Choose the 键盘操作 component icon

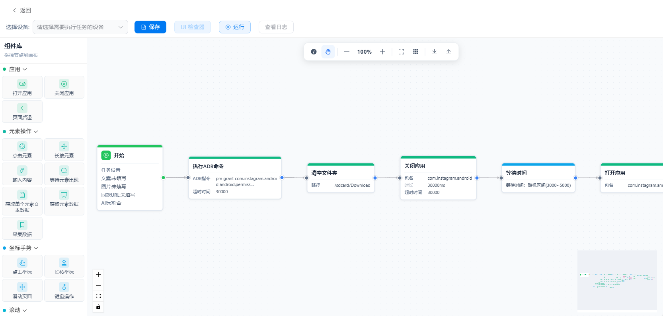[x=64, y=287]
